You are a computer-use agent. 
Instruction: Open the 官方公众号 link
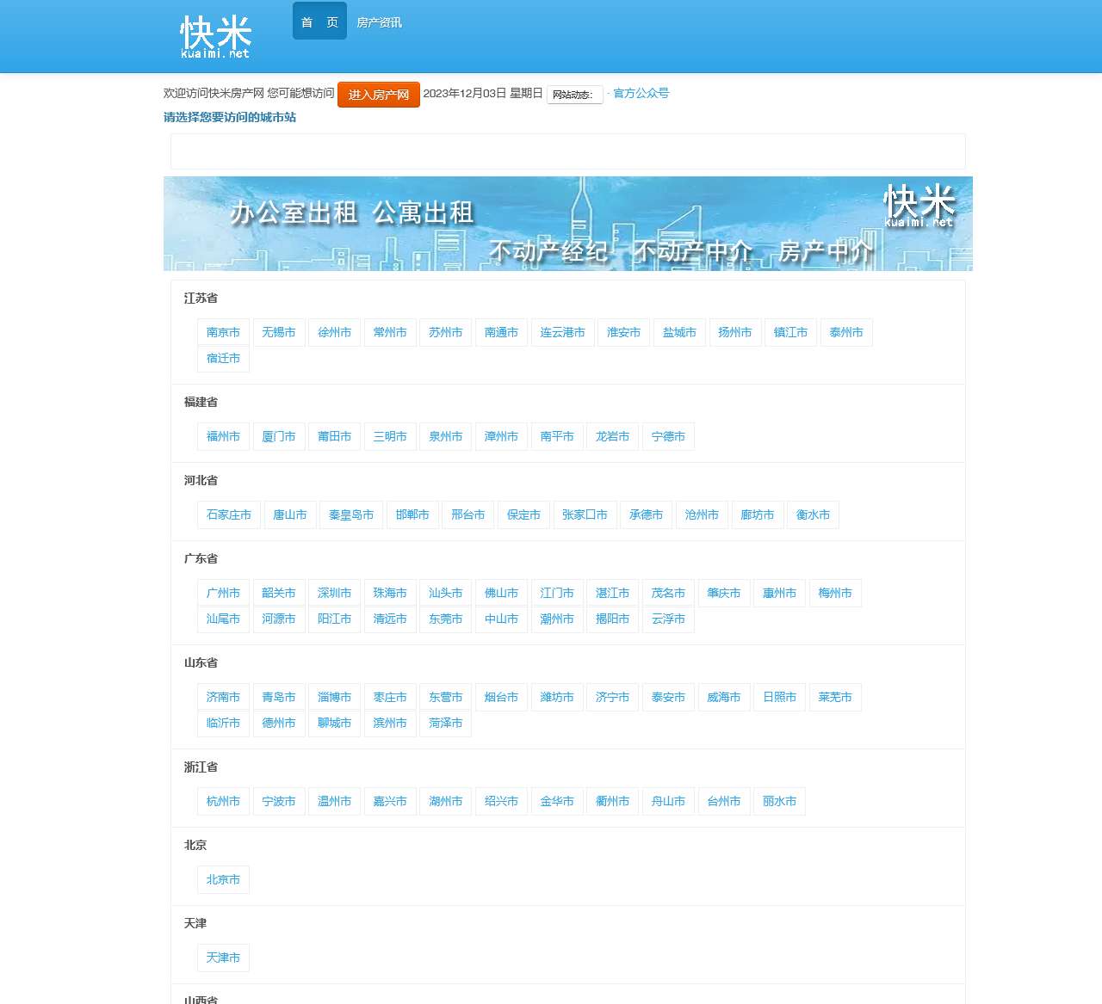coord(641,93)
